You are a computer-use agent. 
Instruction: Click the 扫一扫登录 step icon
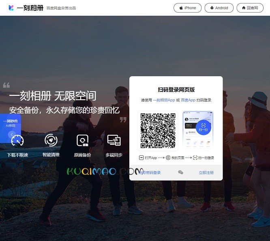coord(195,158)
